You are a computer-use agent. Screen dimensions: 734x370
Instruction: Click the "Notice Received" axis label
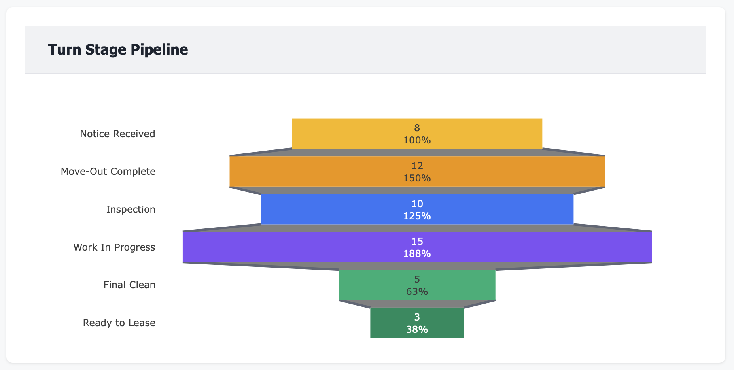click(117, 134)
